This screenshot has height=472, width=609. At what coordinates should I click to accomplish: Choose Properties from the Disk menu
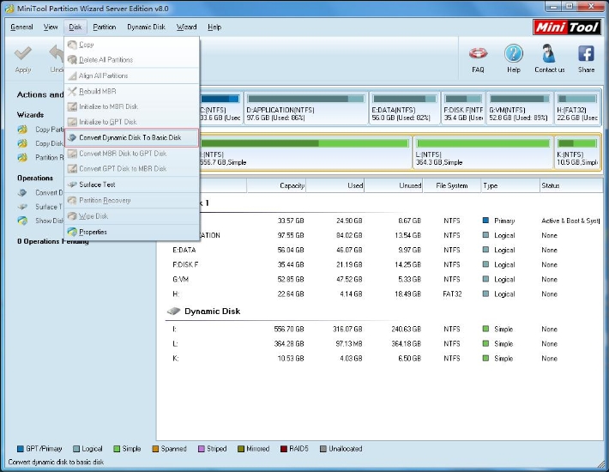click(132, 232)
